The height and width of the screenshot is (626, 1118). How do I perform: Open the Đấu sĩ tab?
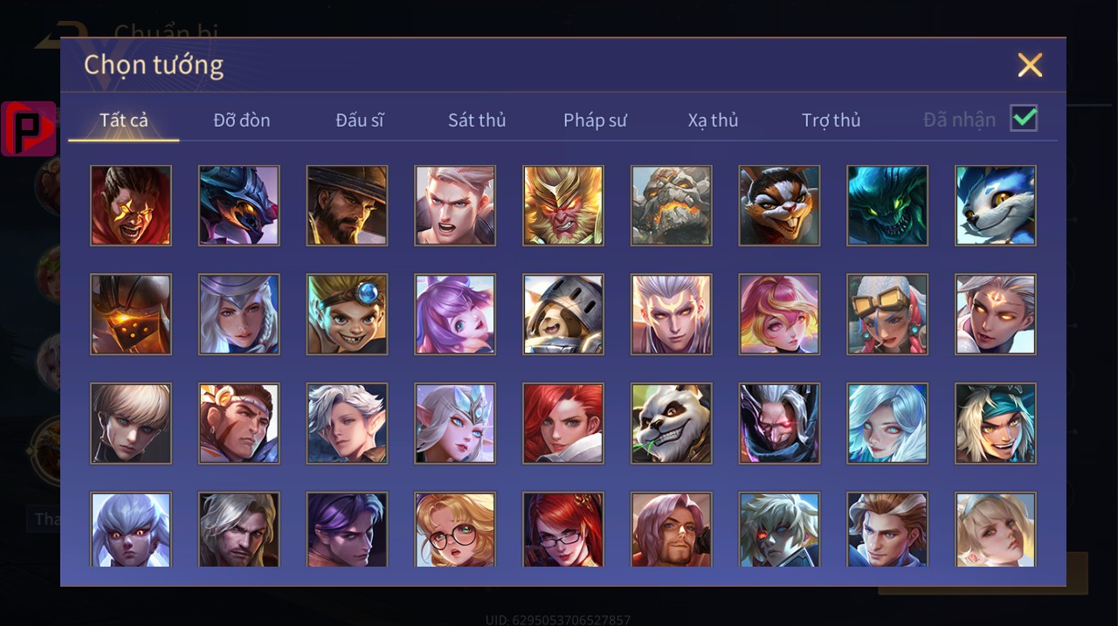(360, 120)
